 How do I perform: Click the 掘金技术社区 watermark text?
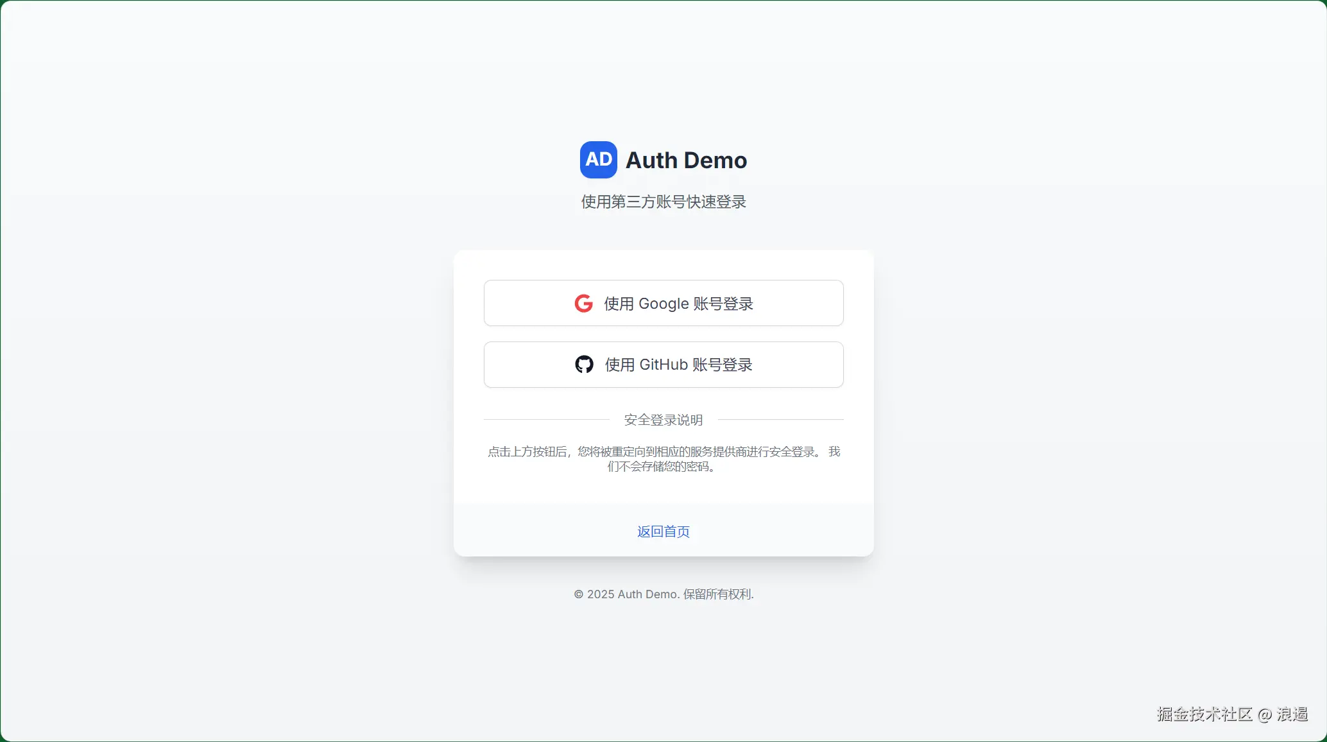1204,714
